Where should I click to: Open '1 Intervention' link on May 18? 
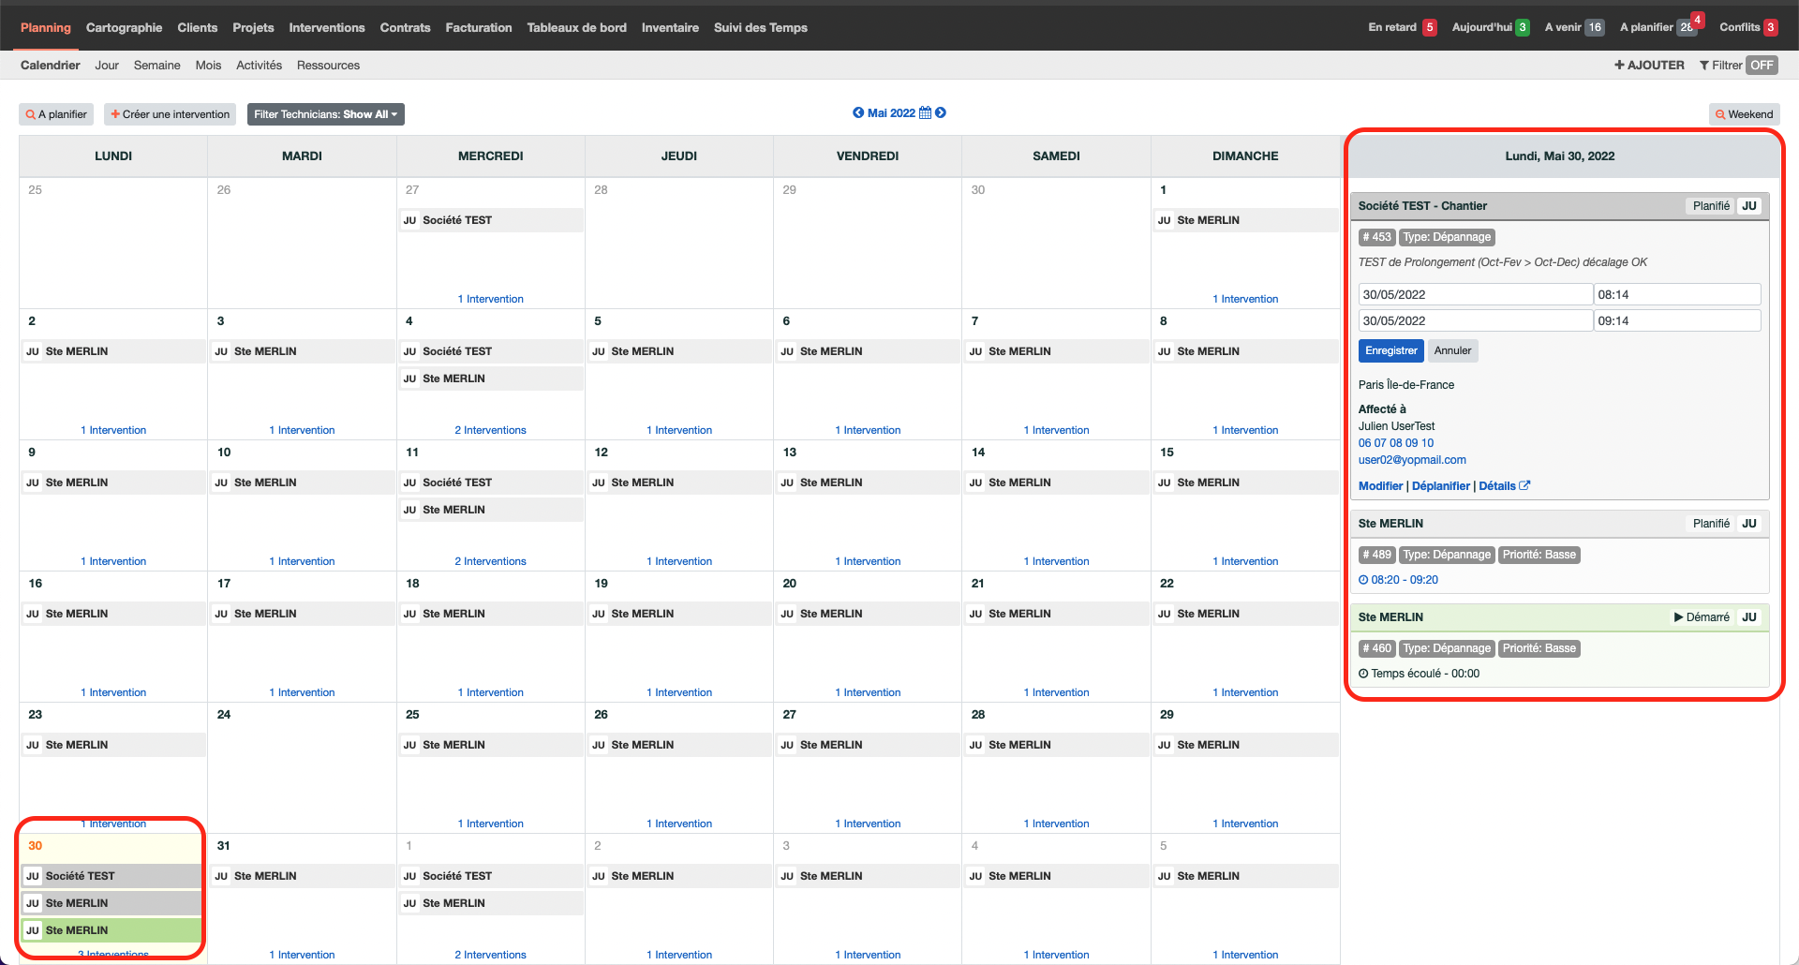490,692
